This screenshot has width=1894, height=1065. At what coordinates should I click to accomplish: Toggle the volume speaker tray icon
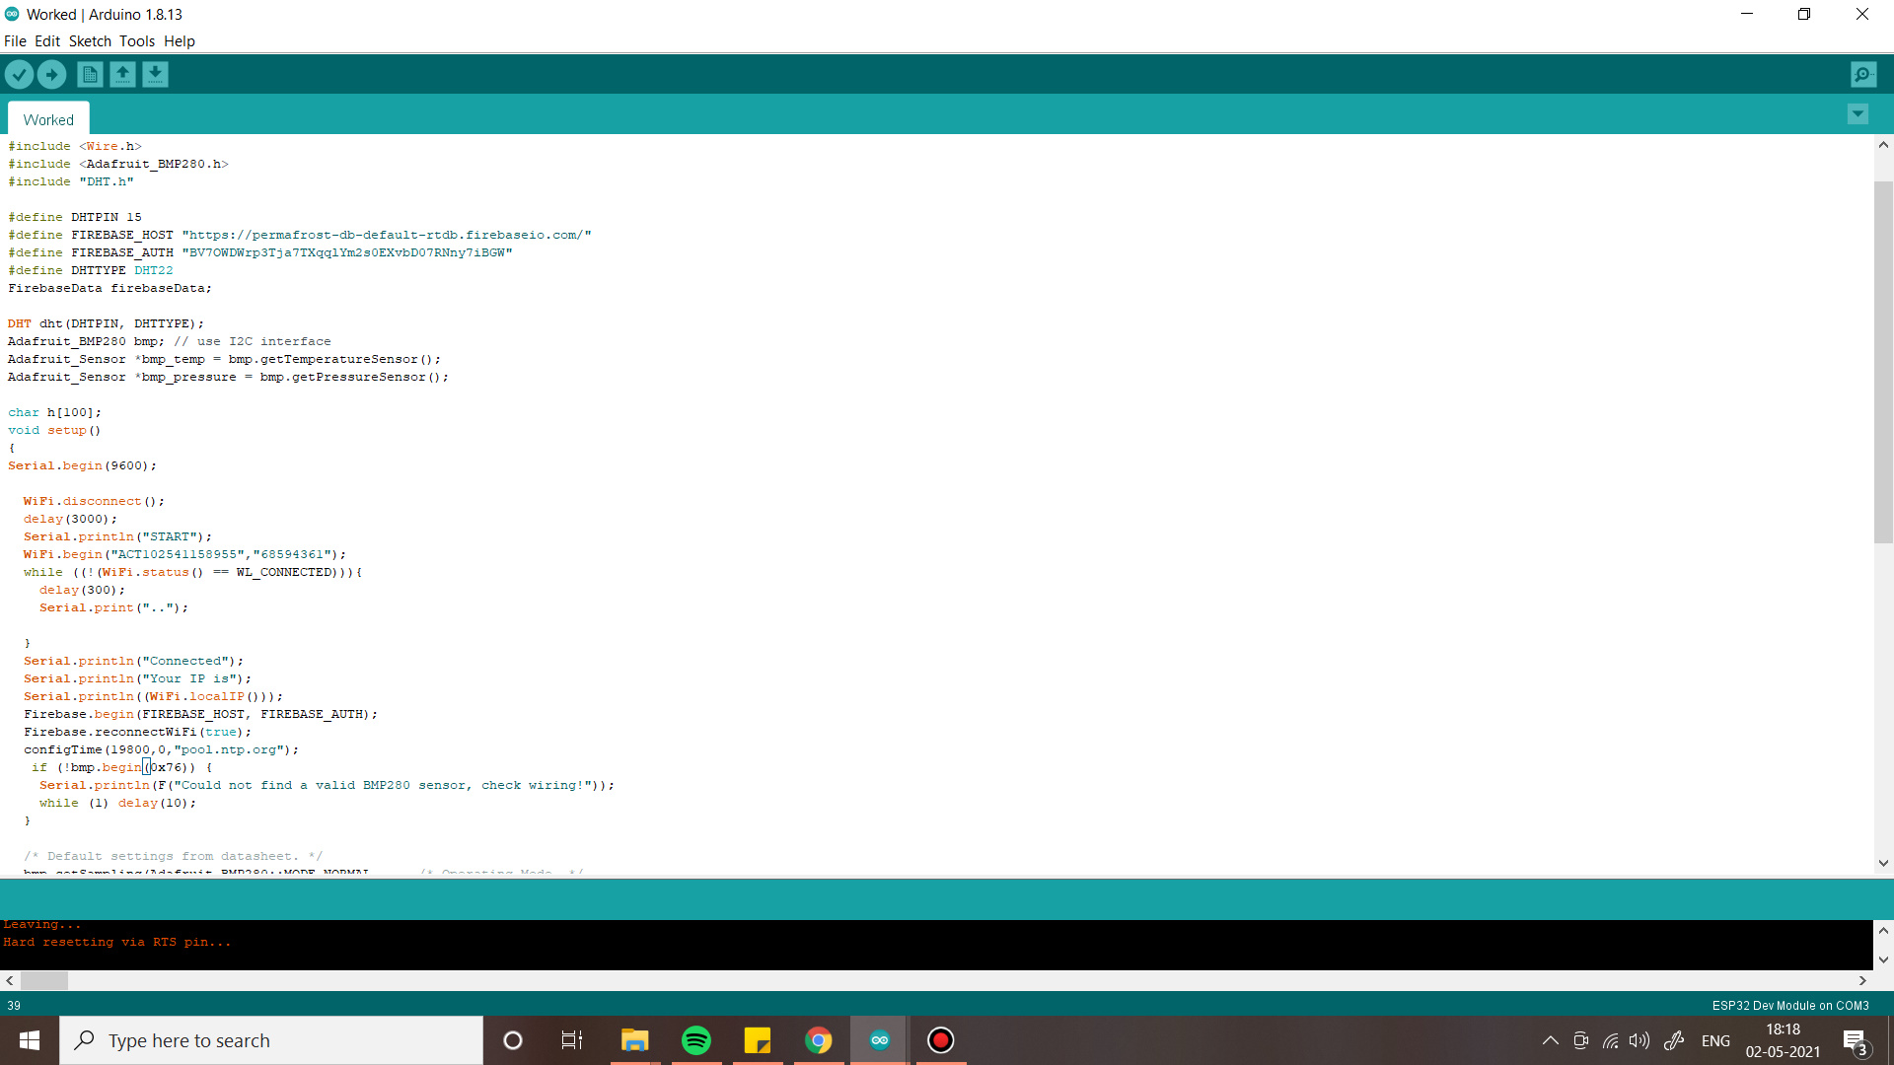point(1639,1040)
